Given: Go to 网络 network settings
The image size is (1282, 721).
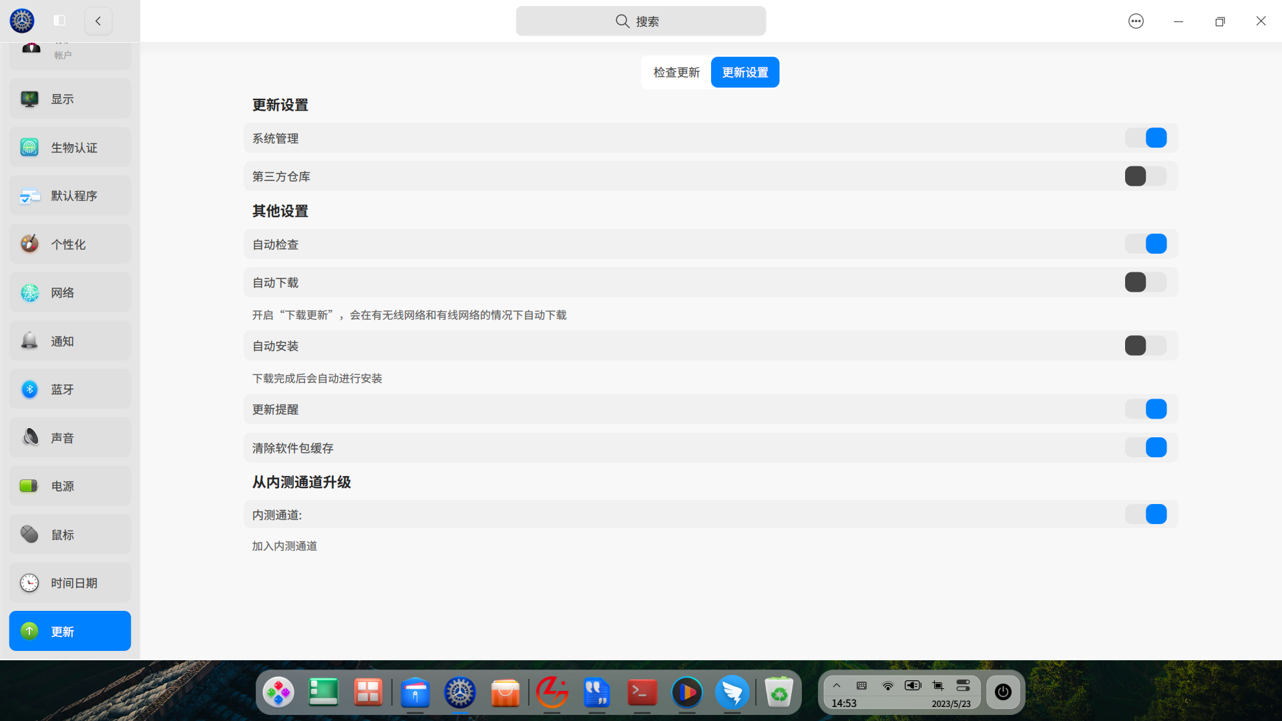Looking at the screenshot, I should point(69,292).
